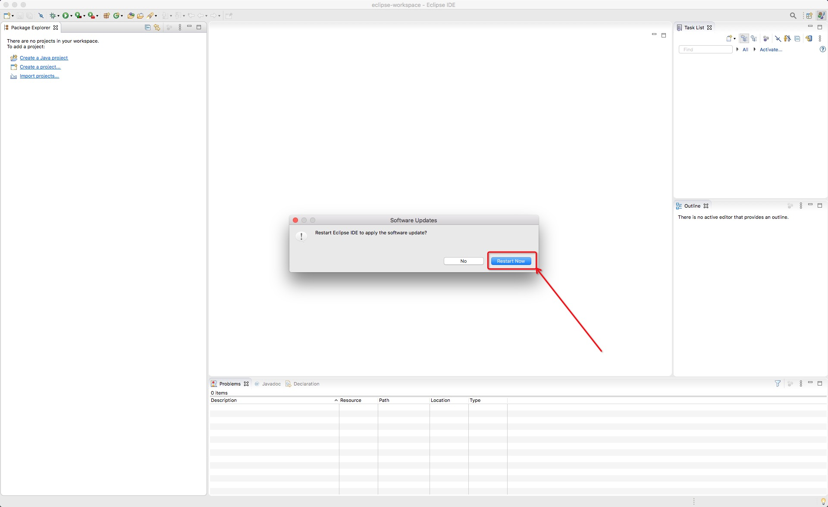Minimize the Package Explorer view
This screenshot has width=828, height=507.
pos(189,27)
